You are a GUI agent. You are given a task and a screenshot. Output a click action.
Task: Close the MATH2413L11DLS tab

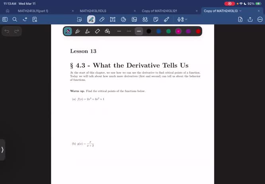tap(135, 11)
